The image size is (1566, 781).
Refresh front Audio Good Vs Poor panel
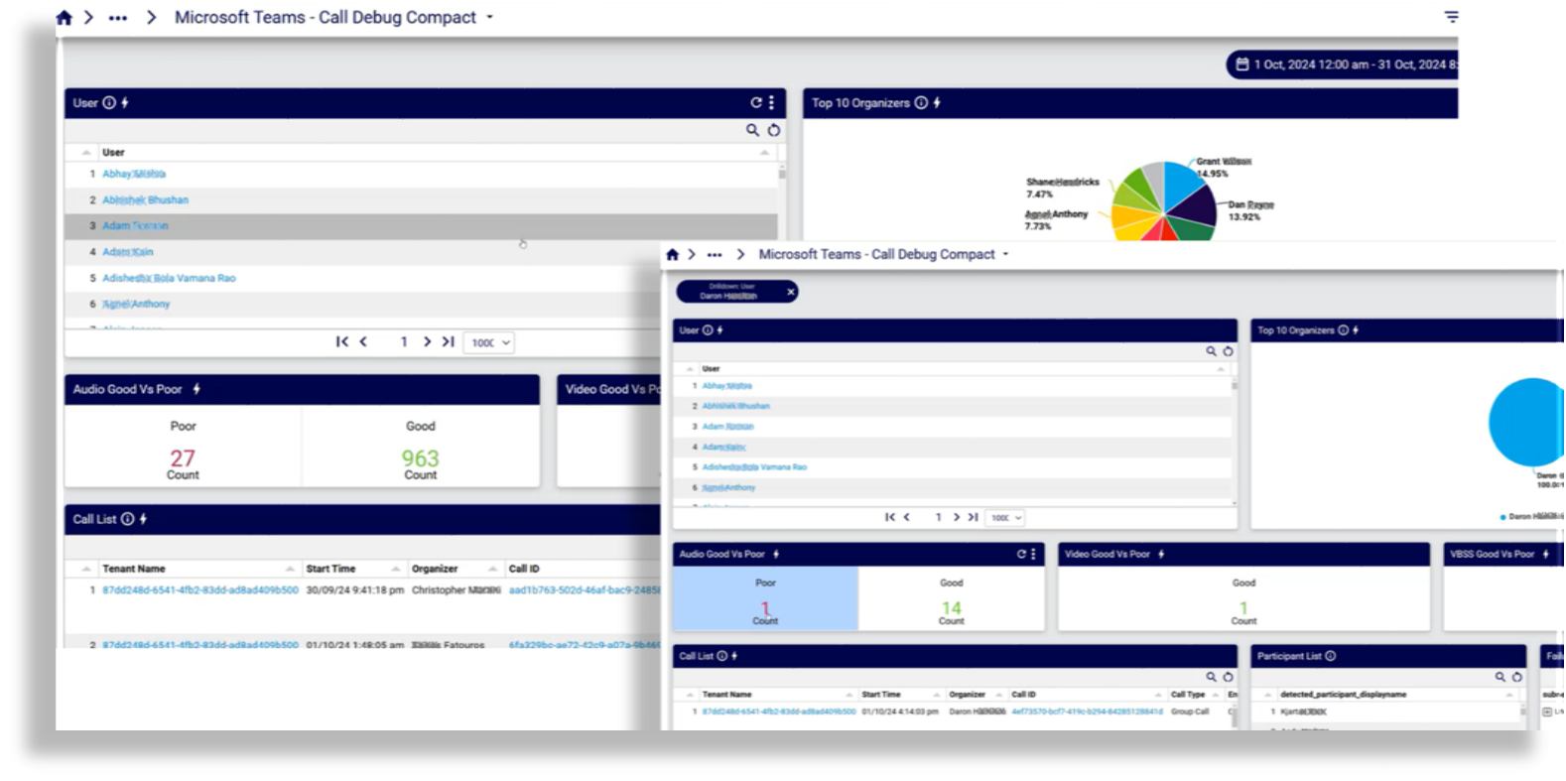tap(1021, 555)
